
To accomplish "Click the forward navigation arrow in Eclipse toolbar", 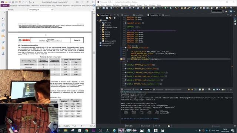I will [231, 8].
